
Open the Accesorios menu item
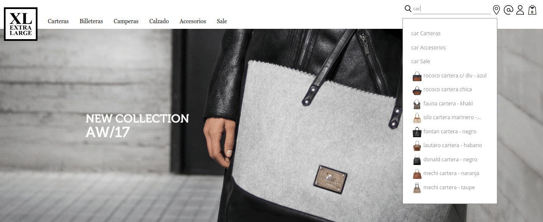193,21
